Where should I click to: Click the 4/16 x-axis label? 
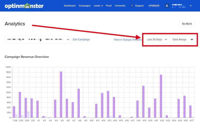point(127,120)
